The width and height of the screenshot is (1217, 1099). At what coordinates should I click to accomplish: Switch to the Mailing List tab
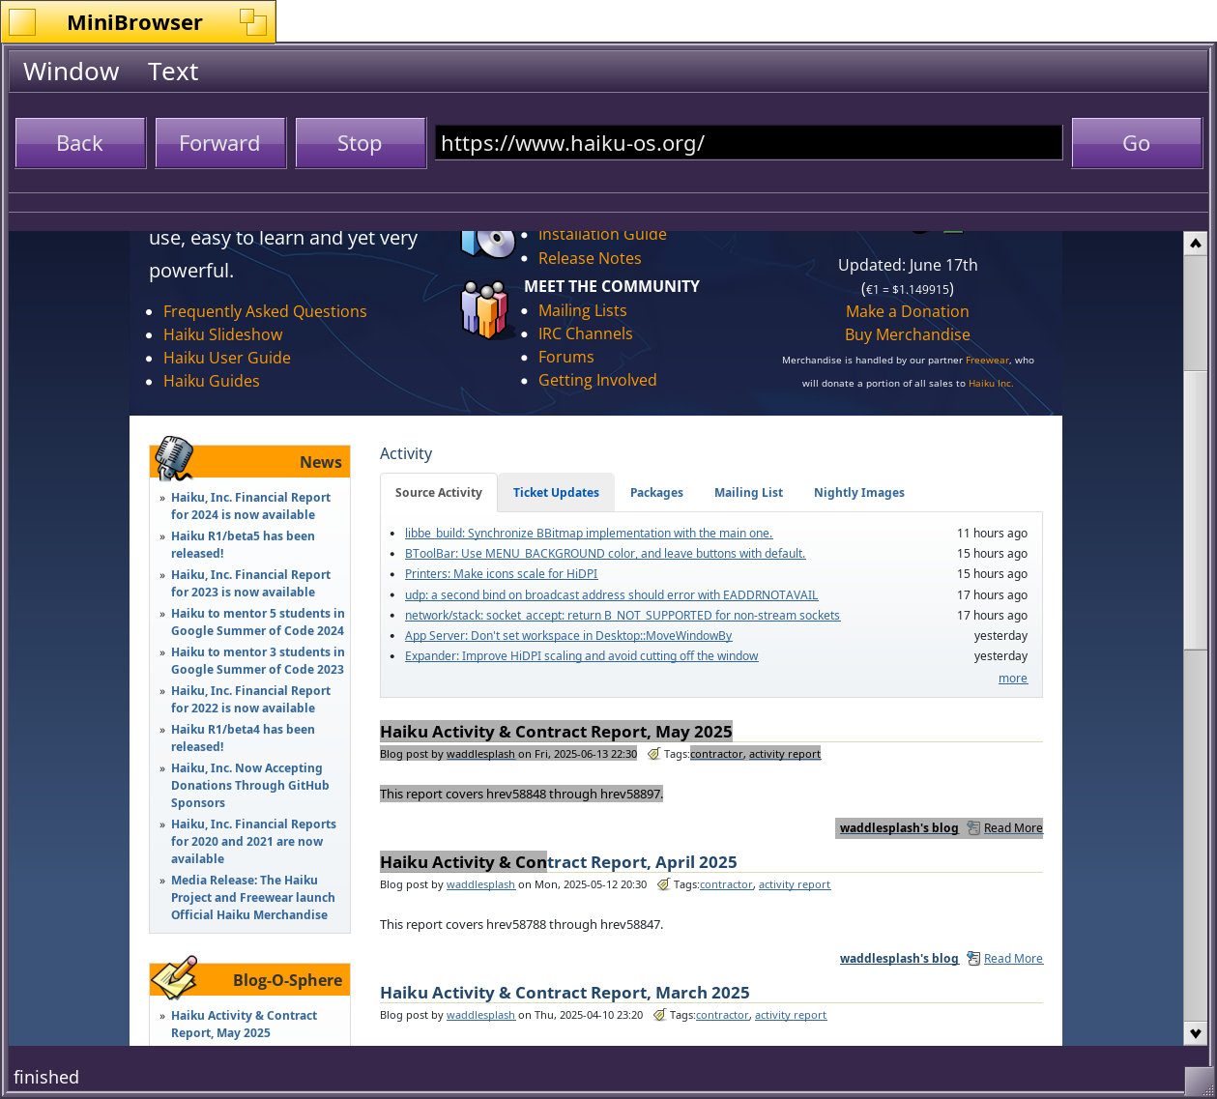[x=748, y=492]
